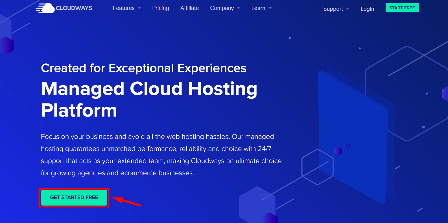Go to the Pricing page
Screen dimensions: 448x223
[160, 8]
